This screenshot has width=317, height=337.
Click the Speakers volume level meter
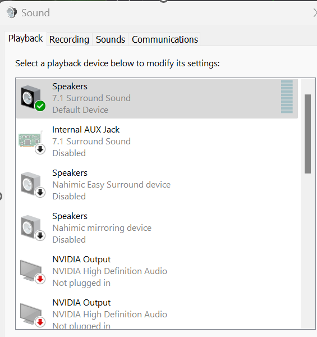(287, 97)
